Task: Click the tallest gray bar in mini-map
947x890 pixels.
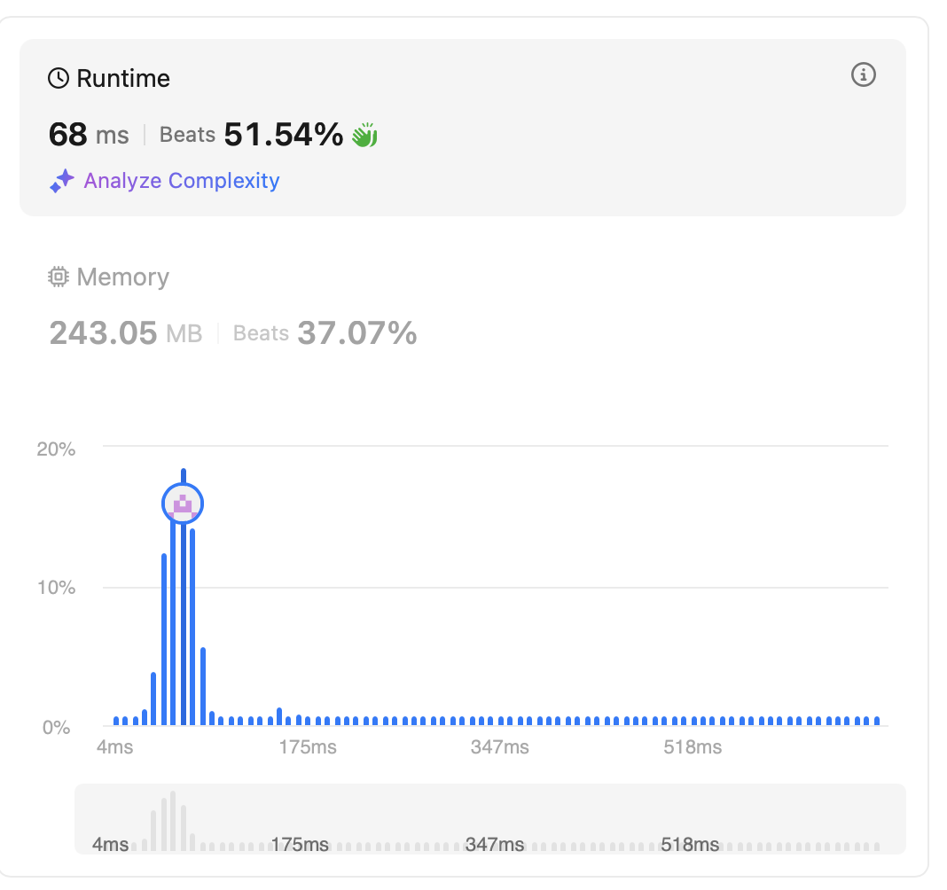Action: (173, 820)
